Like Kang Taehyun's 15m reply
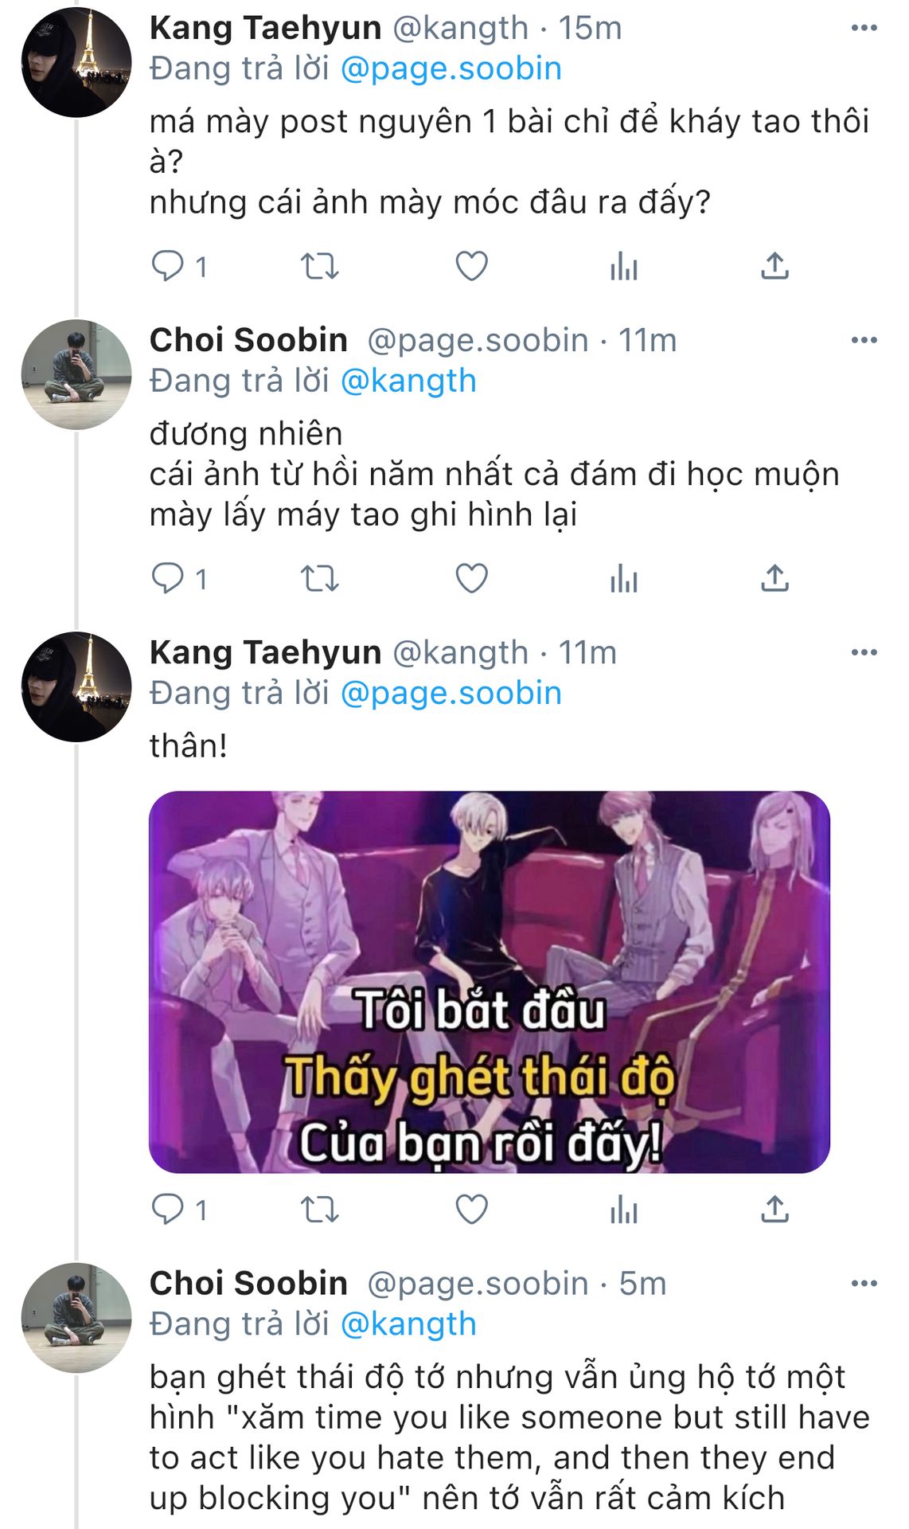 pyautogui.click(x=471, y=266)
